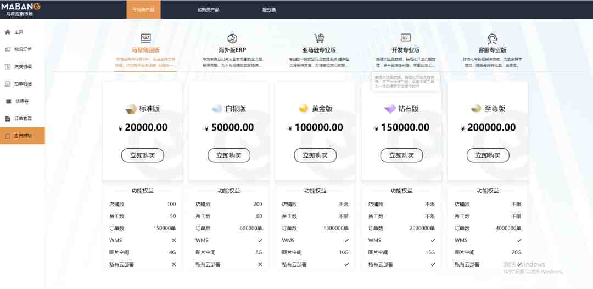Click the 150000单 order count value
Image resolution: width=593 pixels, height=289 pixels.
pyautogui.click(x=165, y=228)
